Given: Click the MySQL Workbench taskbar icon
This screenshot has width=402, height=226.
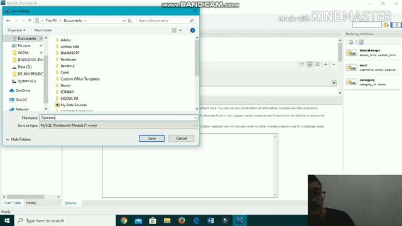Looking at the screenshot, I should 240,220.
